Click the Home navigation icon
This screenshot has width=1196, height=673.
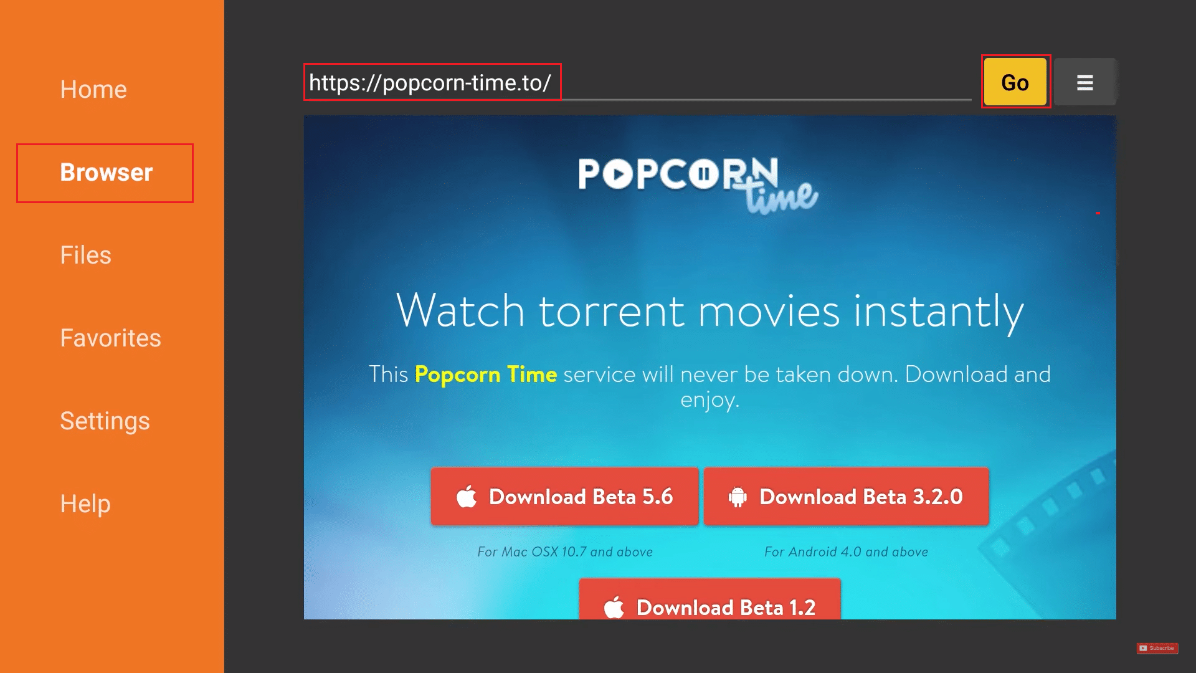point(93,88)
